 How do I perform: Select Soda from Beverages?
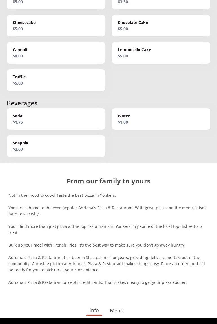click(x=56, y=119)
